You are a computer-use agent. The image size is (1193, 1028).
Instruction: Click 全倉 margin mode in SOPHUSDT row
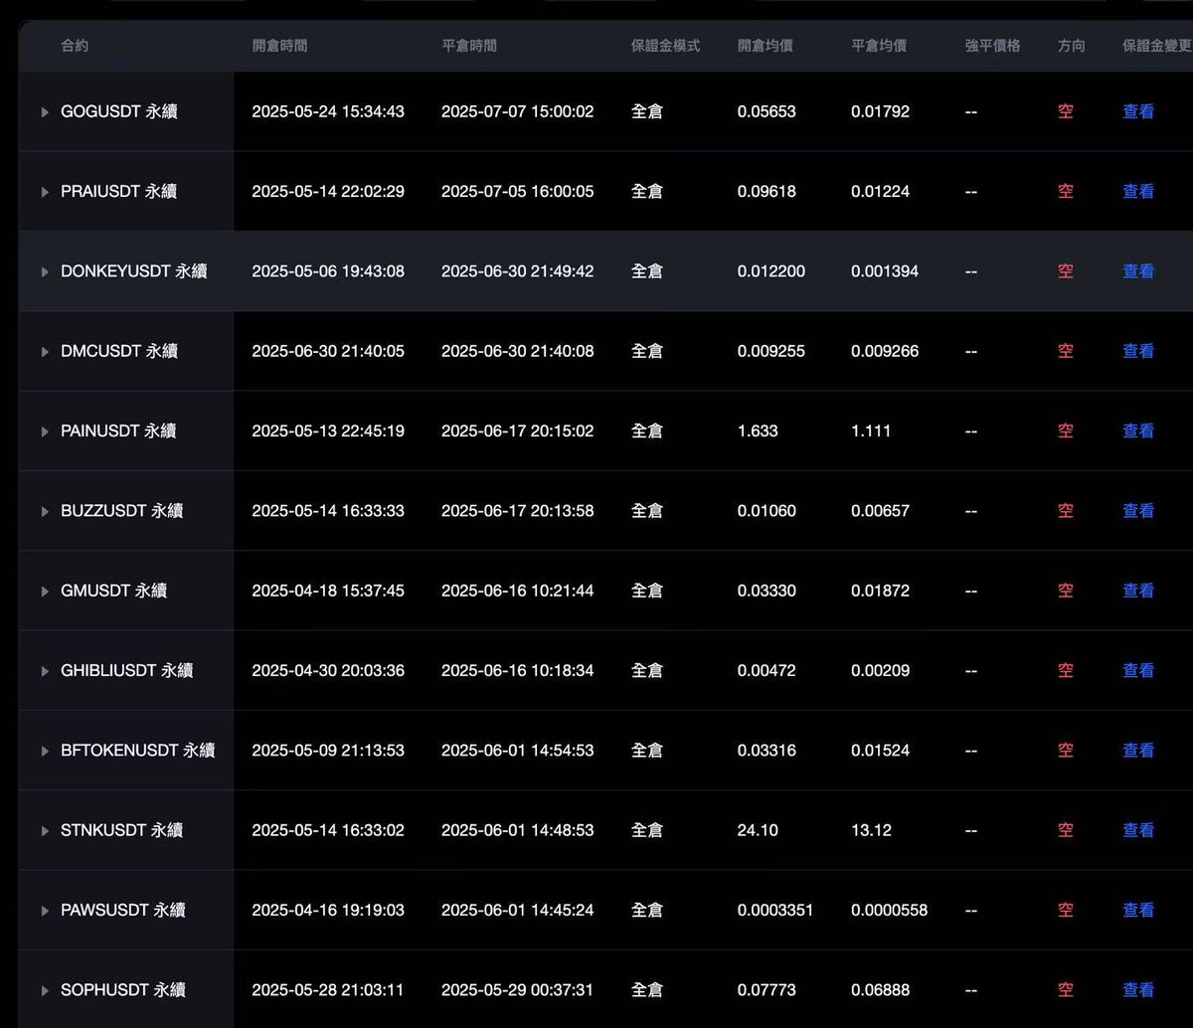pyautogui.click(x=647, y=989)
